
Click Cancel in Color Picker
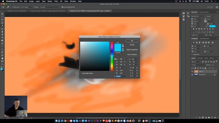tap(132, 45)
